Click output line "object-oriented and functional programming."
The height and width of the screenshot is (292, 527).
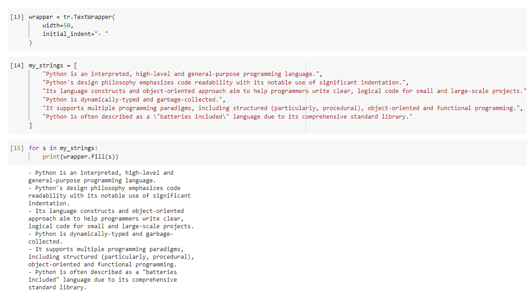click(x=102, y=265)
